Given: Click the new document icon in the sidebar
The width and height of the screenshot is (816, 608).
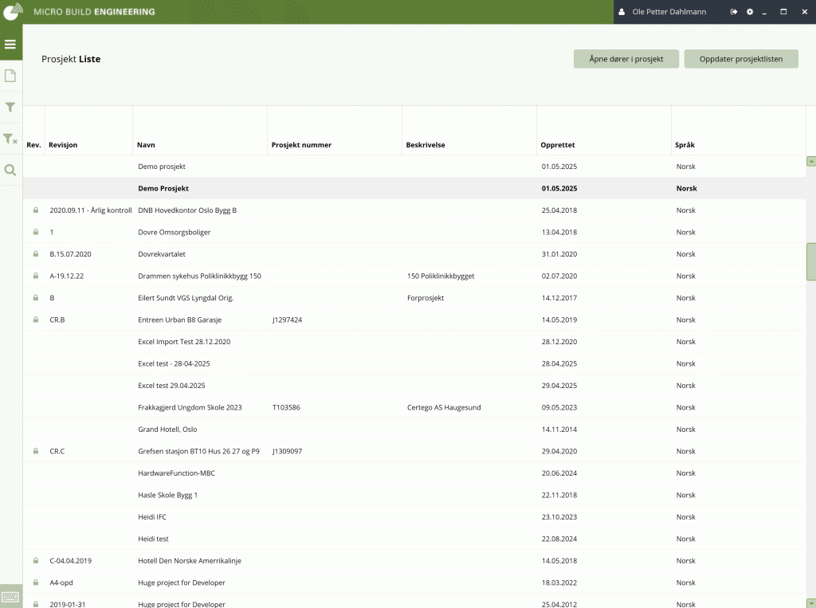Looking at the screenshot, I should point(10,76).
